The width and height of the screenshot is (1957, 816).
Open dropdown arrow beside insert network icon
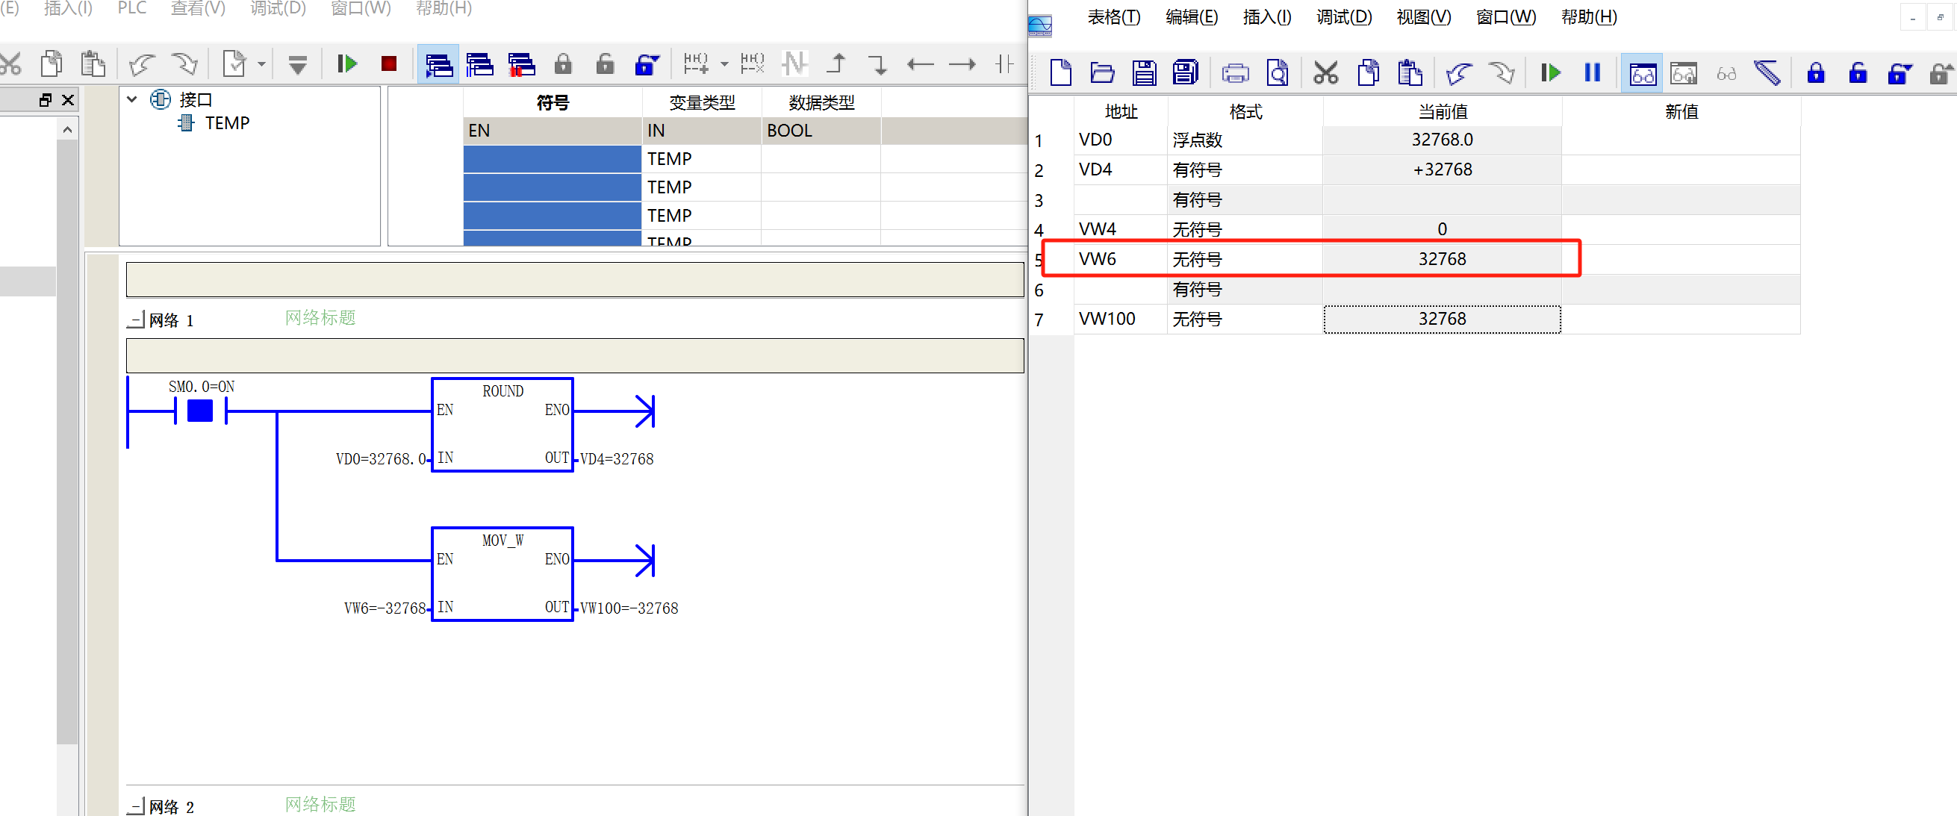coord(724,65)
